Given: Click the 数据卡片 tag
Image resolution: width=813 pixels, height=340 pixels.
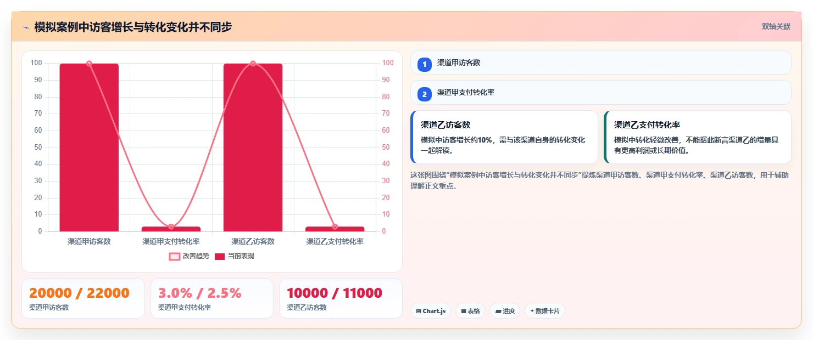Looking at the screenshot, I should coord(545,311).
